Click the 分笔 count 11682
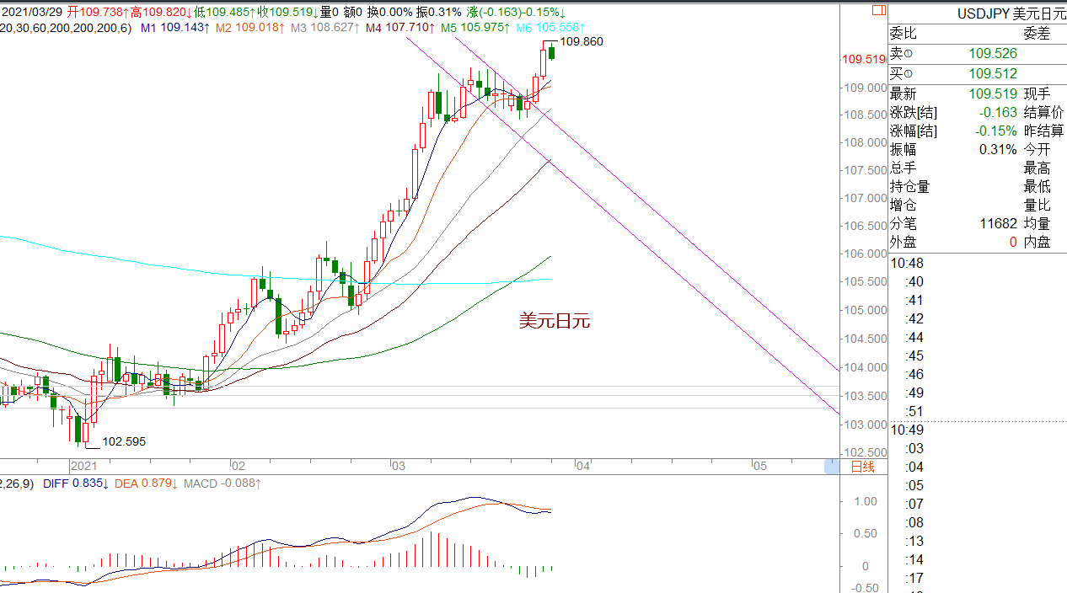Image resolution: width=1067 pixels, height=593 pixels. [x=999, y=223]
